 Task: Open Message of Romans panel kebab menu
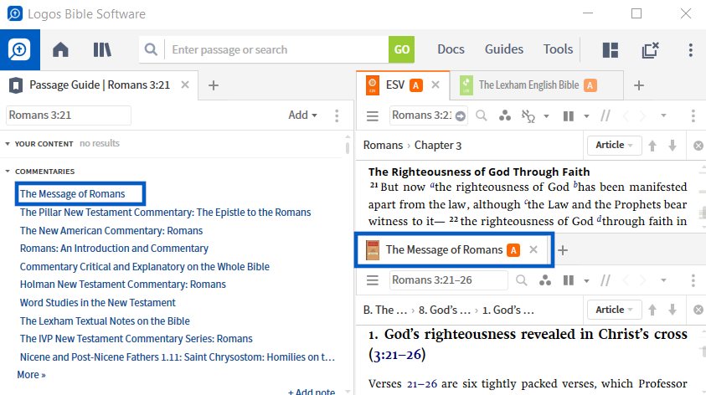pyautogui.click(x=693, y=280)
